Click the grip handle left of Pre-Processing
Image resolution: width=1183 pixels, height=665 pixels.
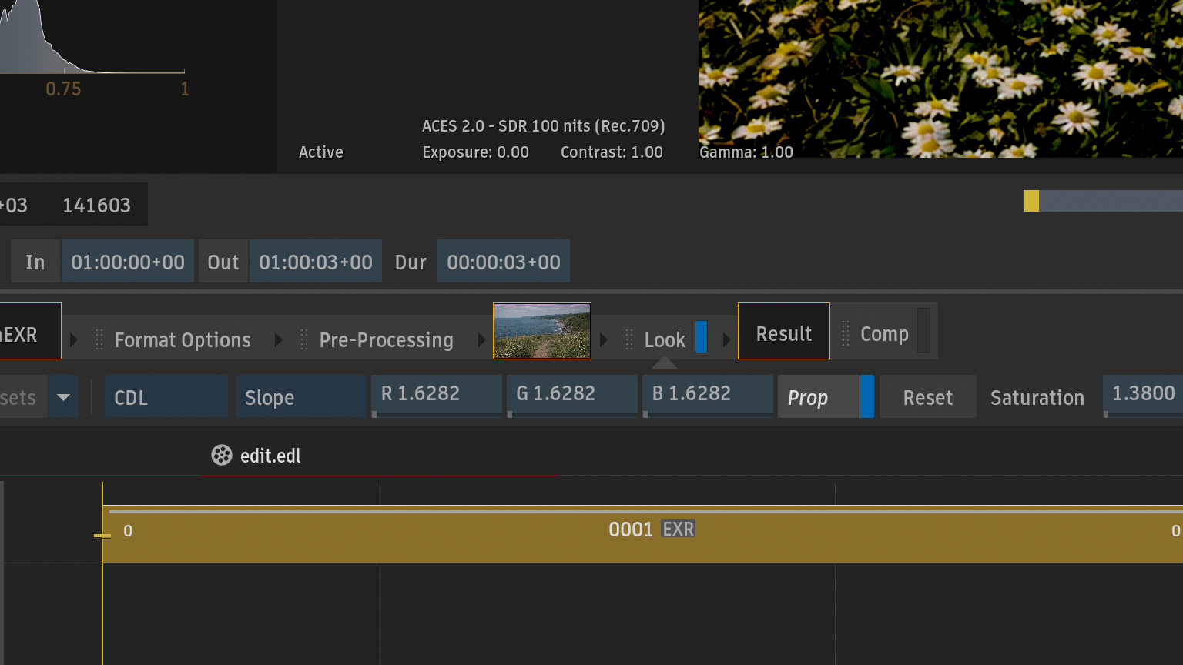click(x=304, y=339)
